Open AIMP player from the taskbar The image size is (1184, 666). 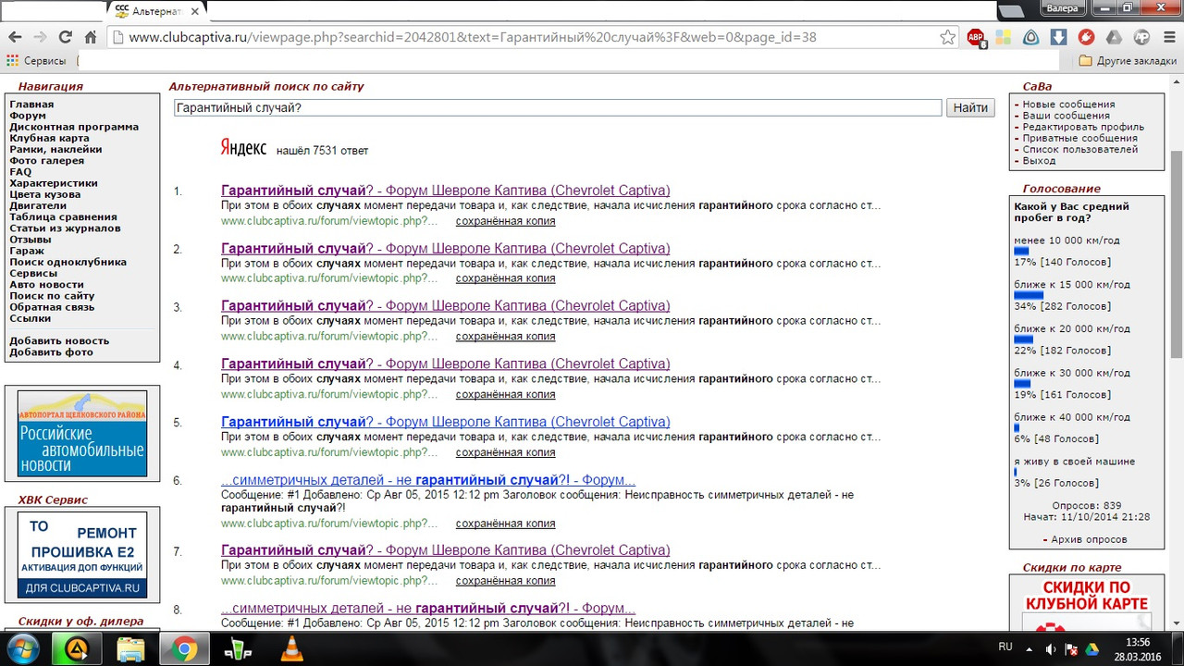(79, 649)
